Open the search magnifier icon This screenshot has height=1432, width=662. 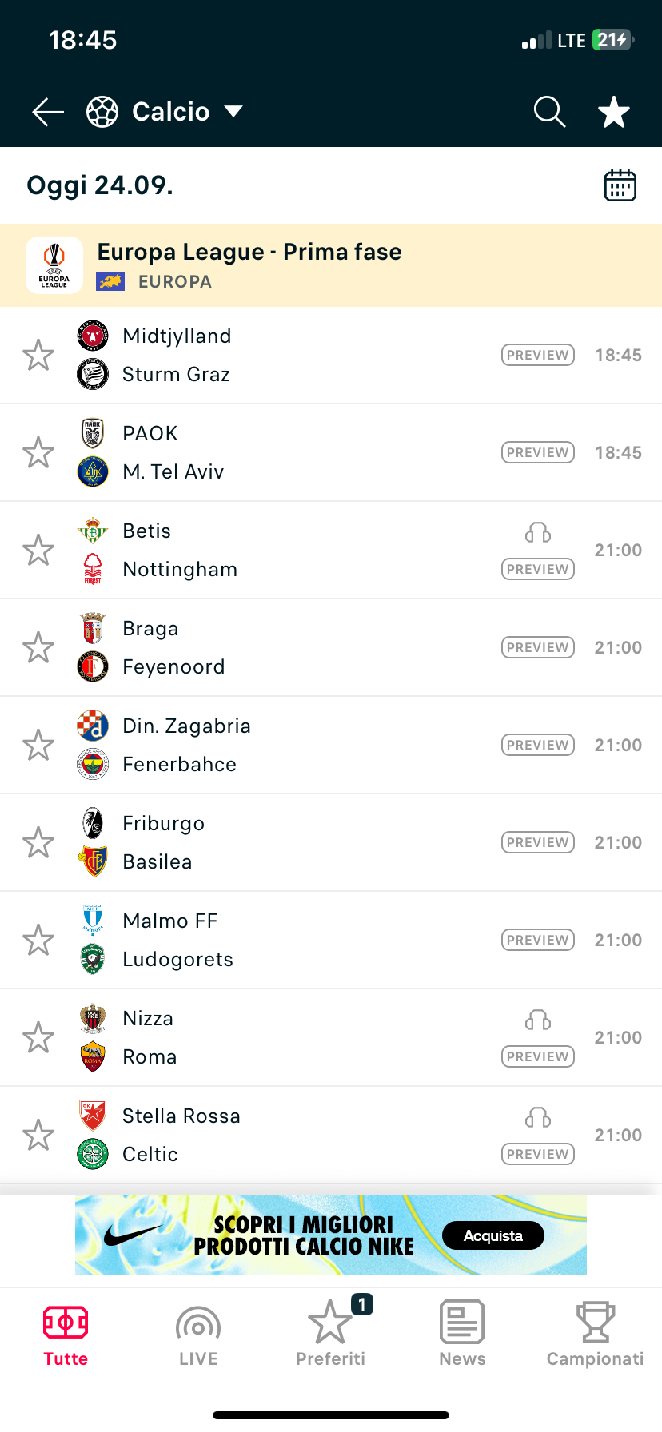549,112
